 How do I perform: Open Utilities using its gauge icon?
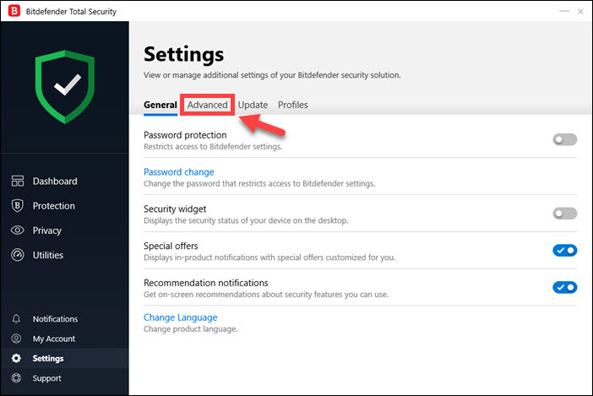[17, 255]
